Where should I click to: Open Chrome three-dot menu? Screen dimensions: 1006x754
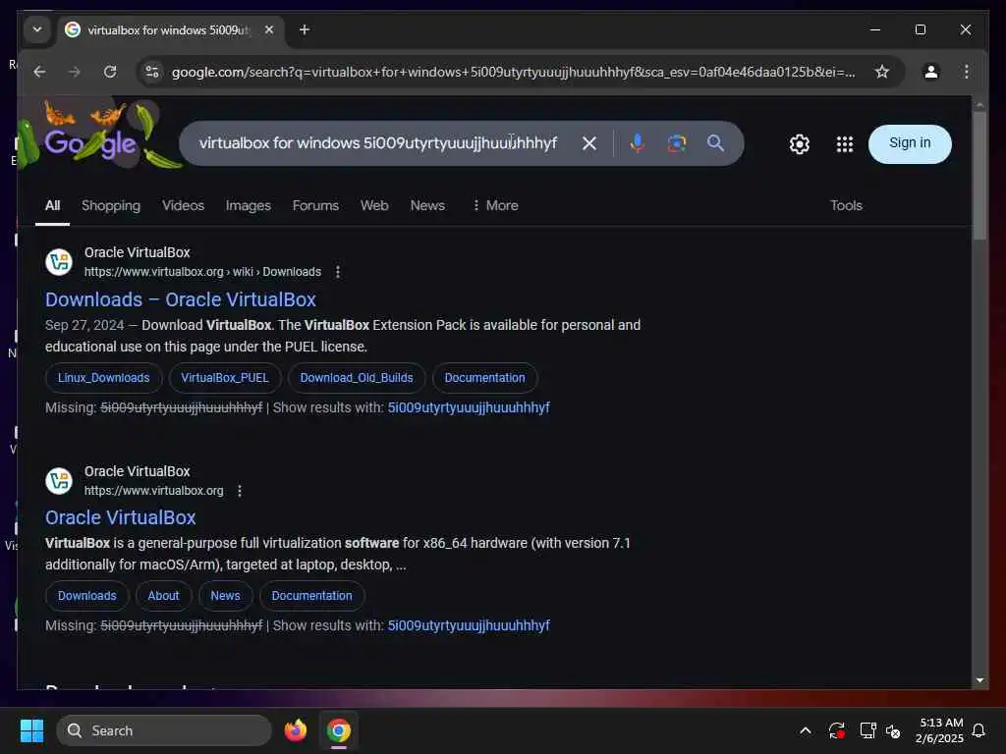(967, 72)
